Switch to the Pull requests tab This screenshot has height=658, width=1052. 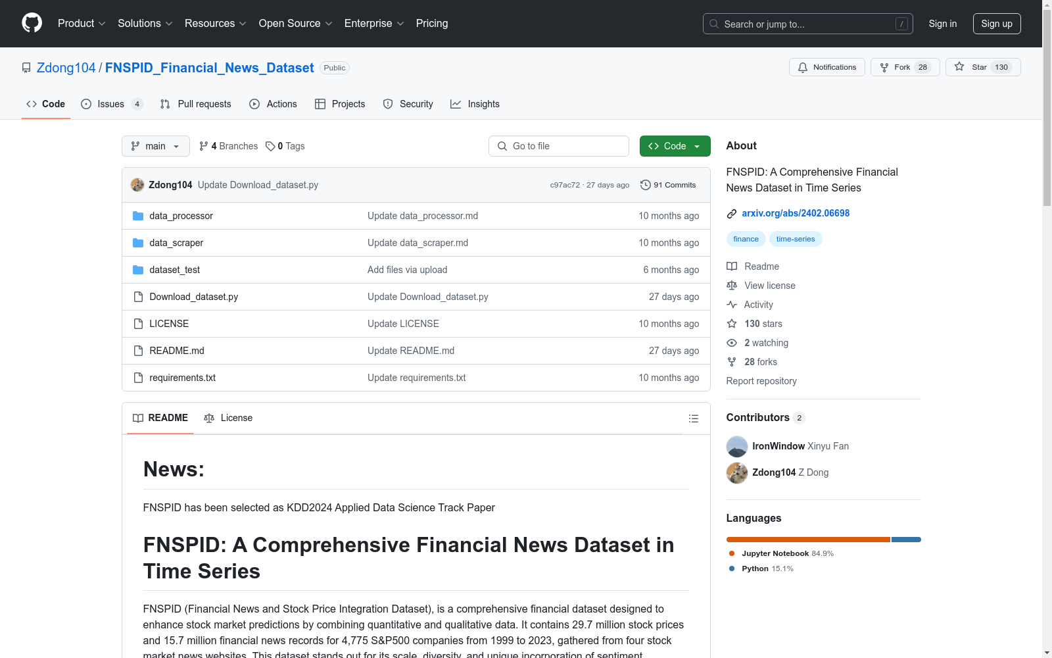pyautogui.click(x=196, y=104)
